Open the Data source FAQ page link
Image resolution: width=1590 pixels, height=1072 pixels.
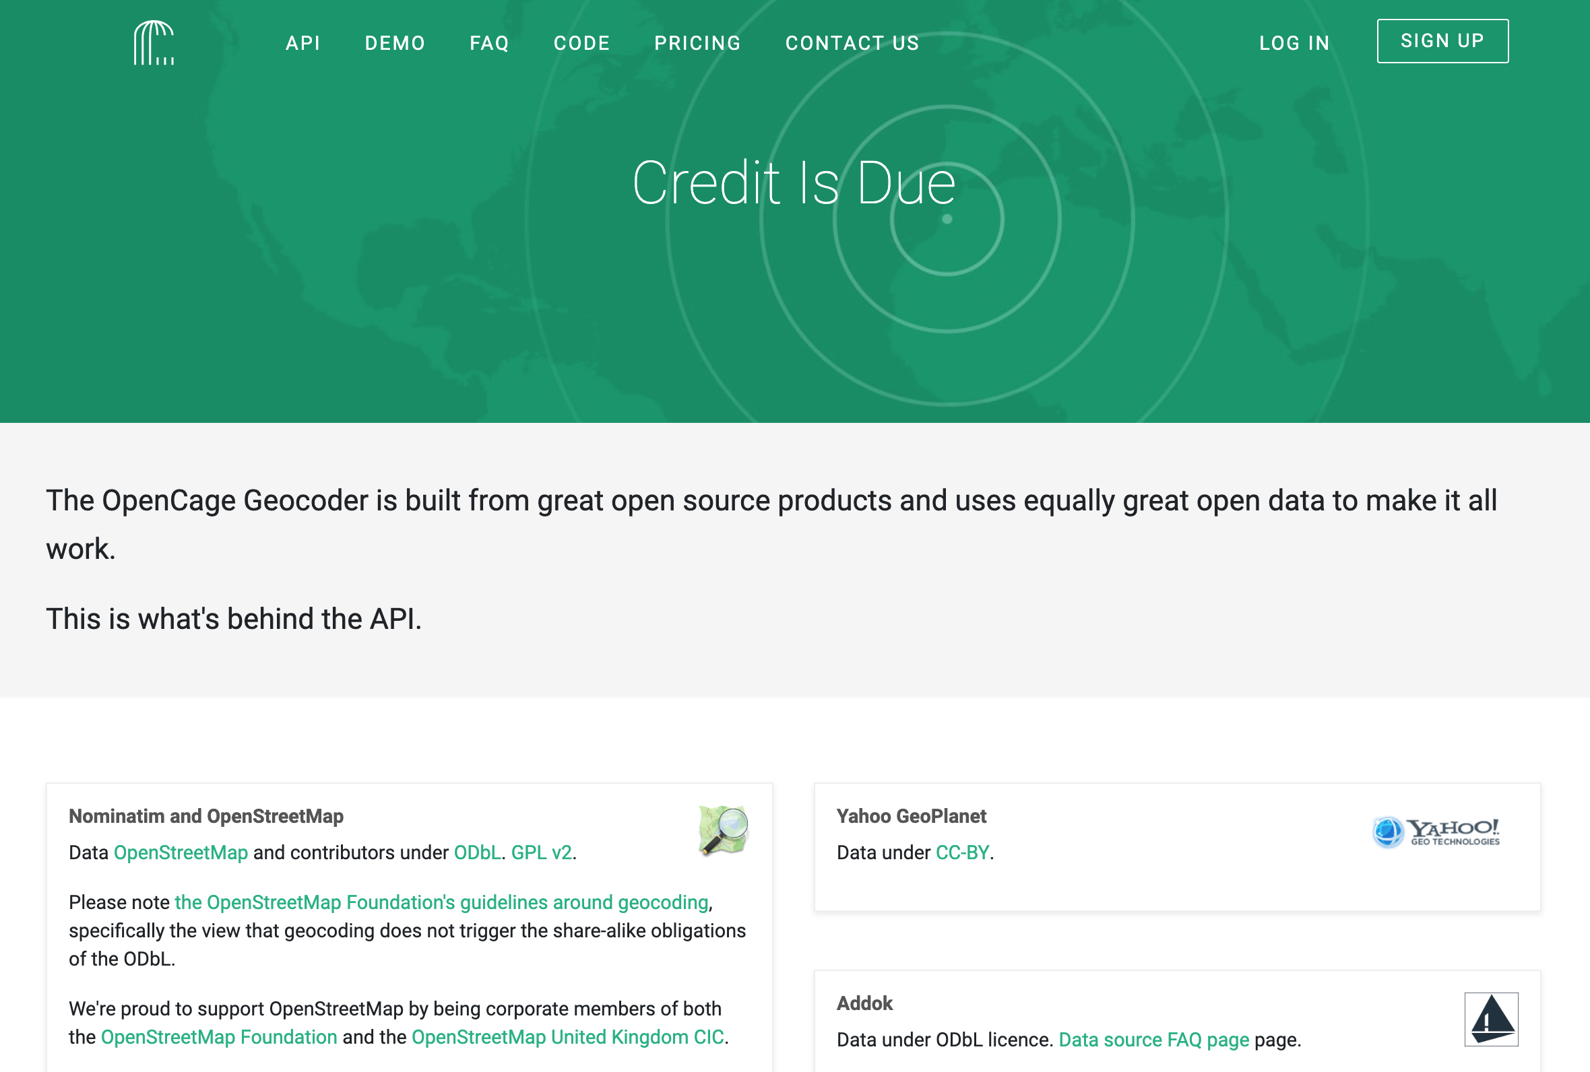(x=1153, y=1040)
